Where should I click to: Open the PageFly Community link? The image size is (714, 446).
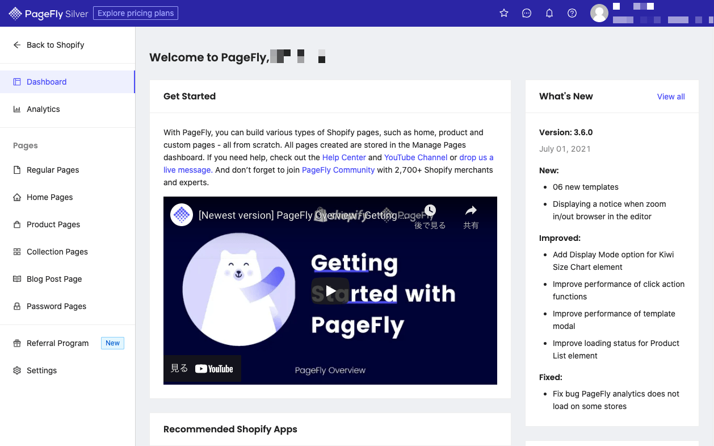tap(338, 170)
